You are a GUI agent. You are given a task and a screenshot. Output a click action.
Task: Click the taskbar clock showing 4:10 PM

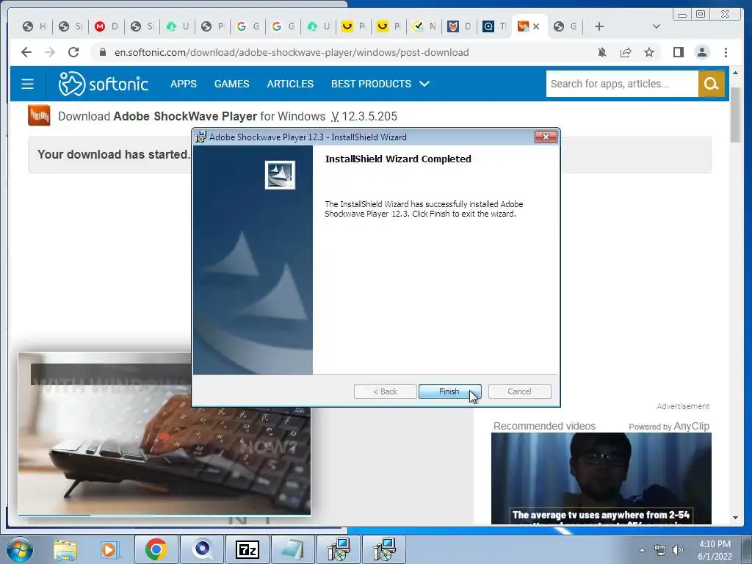coord(715,550)
